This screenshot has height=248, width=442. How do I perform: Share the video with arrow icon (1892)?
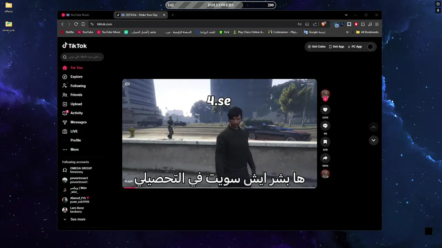[325, 158]
